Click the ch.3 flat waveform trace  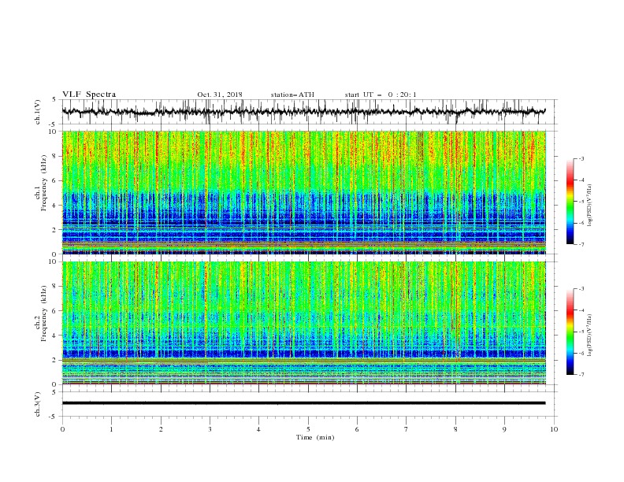coord(303,403)
